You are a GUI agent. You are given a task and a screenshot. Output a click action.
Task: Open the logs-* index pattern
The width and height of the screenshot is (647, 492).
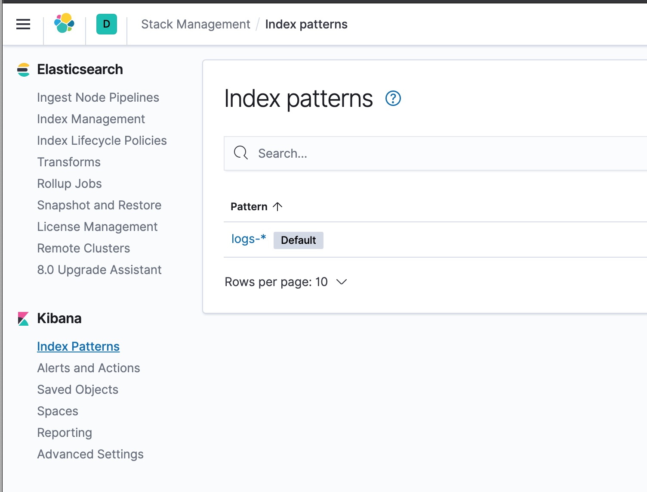tap(248, 239)
